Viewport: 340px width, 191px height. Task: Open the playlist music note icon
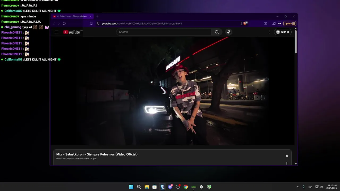click(x=274, y=24)
